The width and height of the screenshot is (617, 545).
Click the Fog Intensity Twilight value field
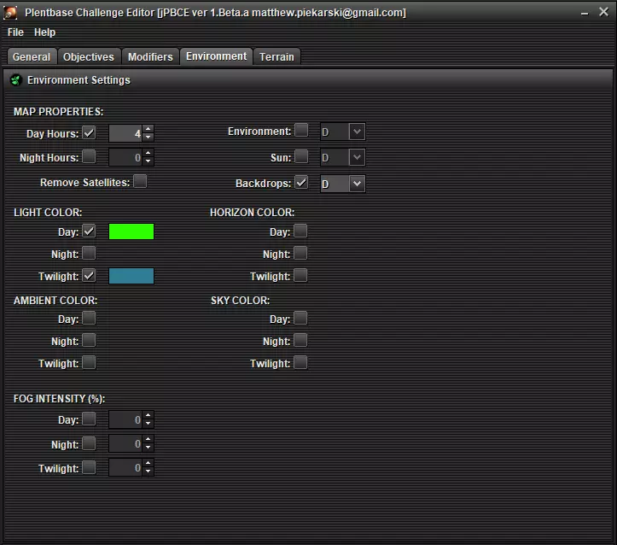coord(125,468)
